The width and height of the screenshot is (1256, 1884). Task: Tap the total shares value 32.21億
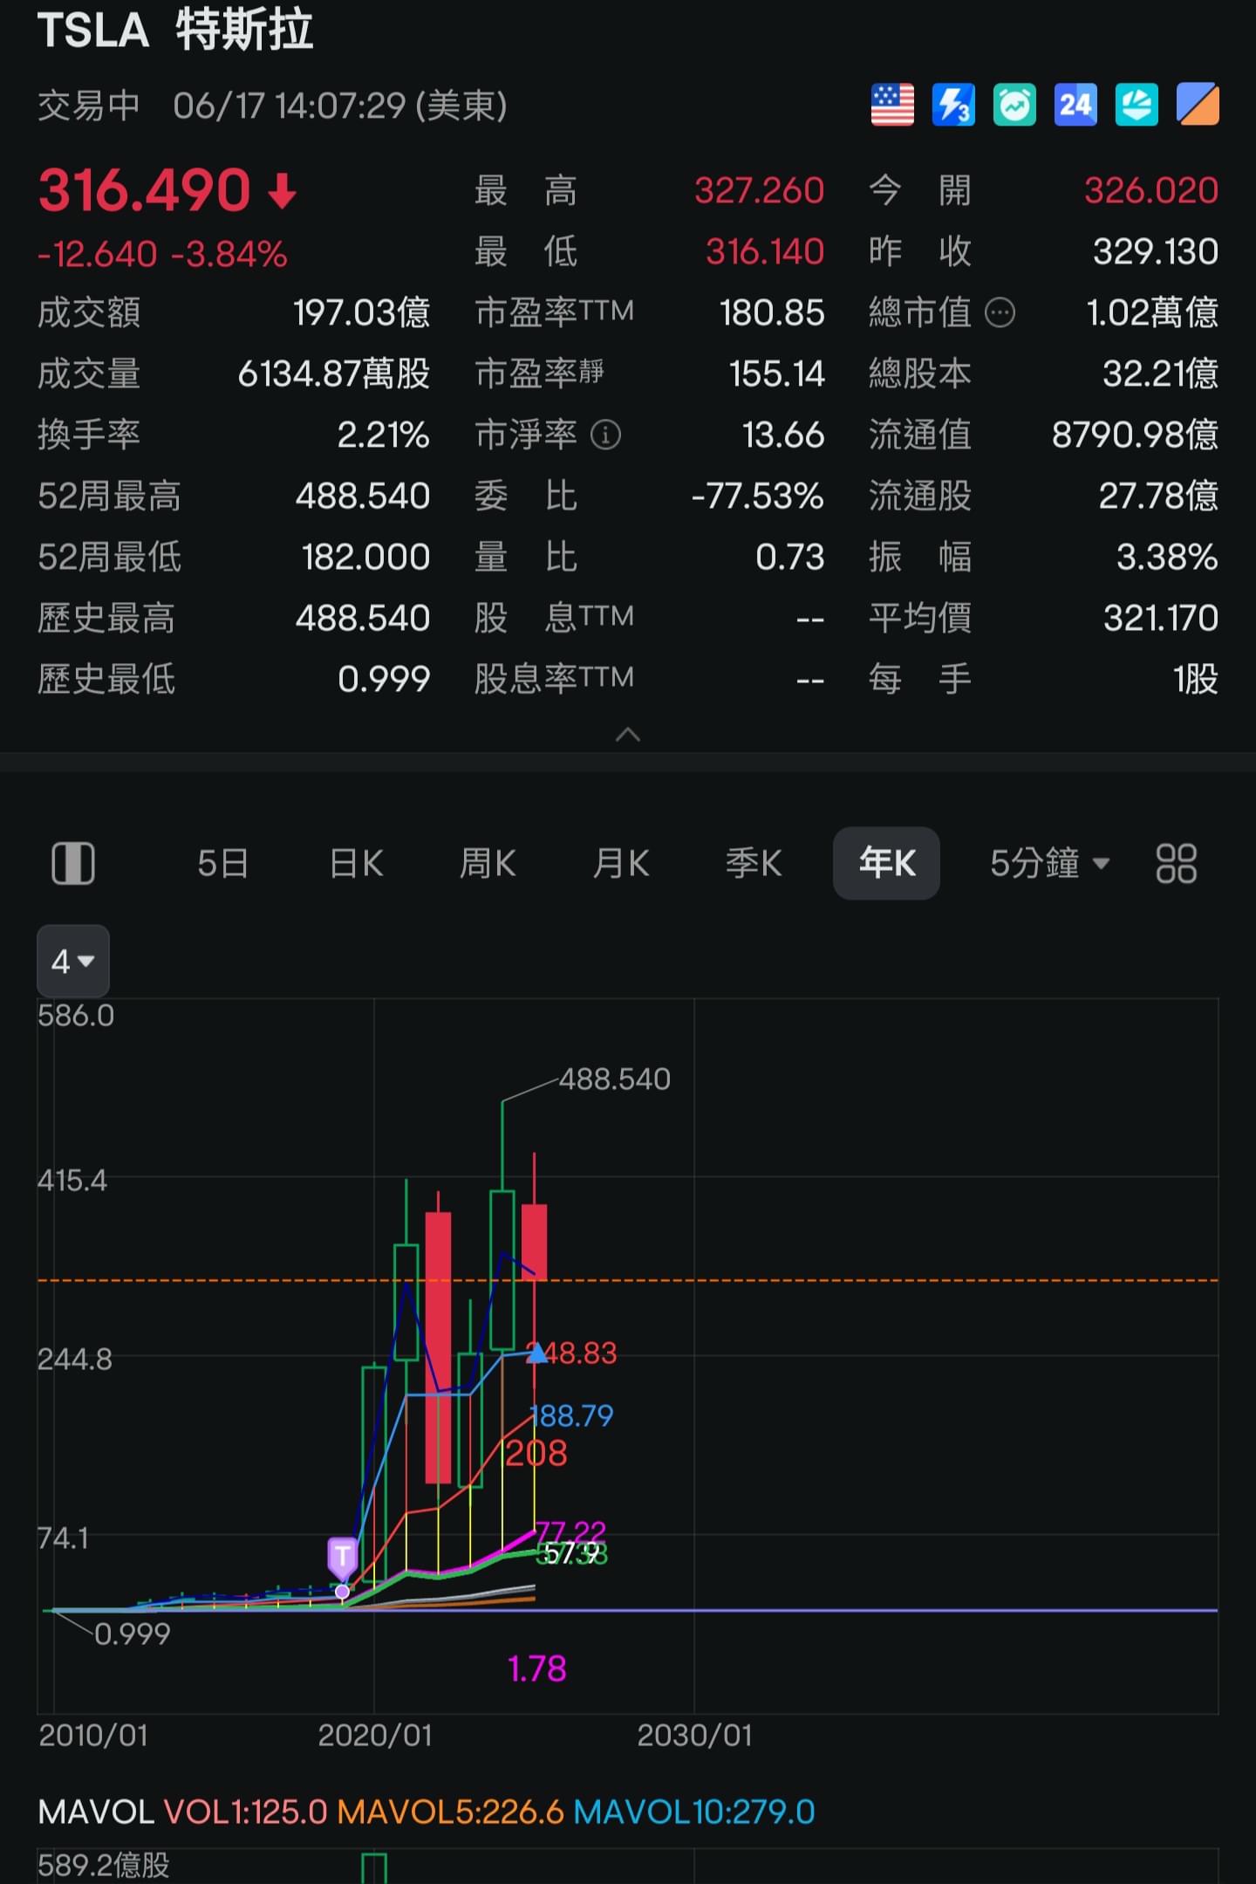(x=1160, y=373)
